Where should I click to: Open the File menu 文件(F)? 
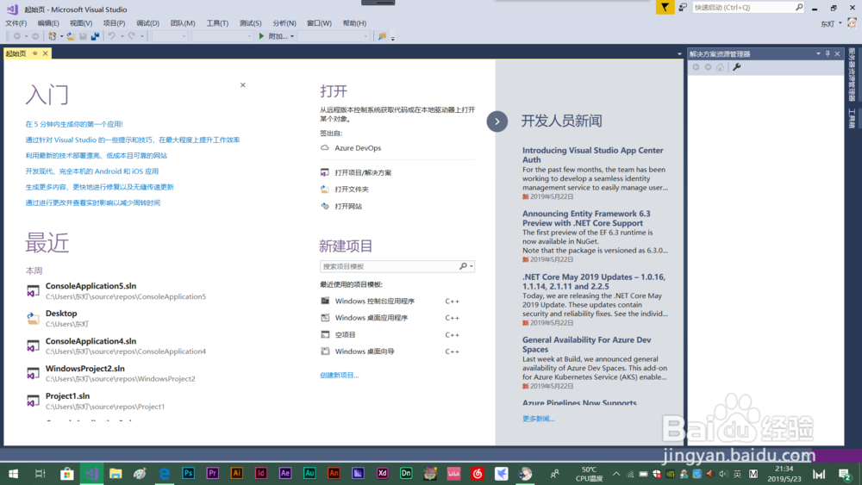[16, 23]
